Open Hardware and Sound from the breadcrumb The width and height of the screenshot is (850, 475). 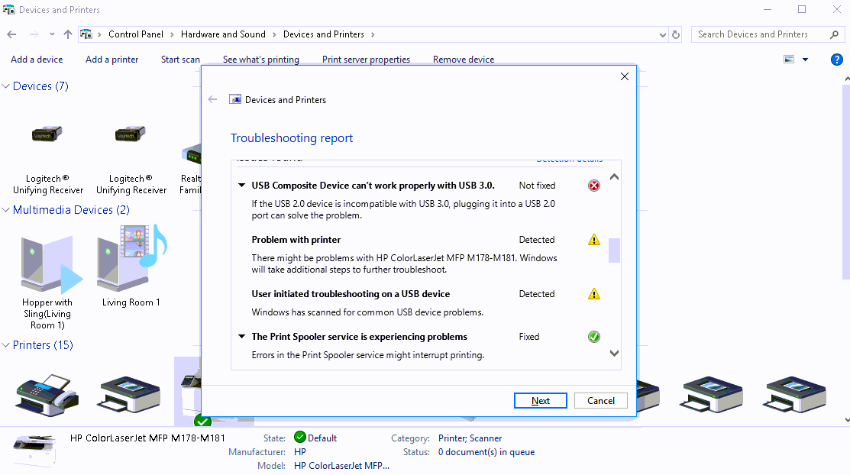[223, 34]
